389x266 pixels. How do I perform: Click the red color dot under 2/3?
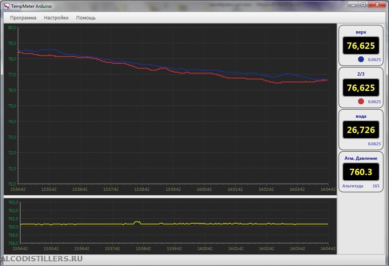coord(361,102)
